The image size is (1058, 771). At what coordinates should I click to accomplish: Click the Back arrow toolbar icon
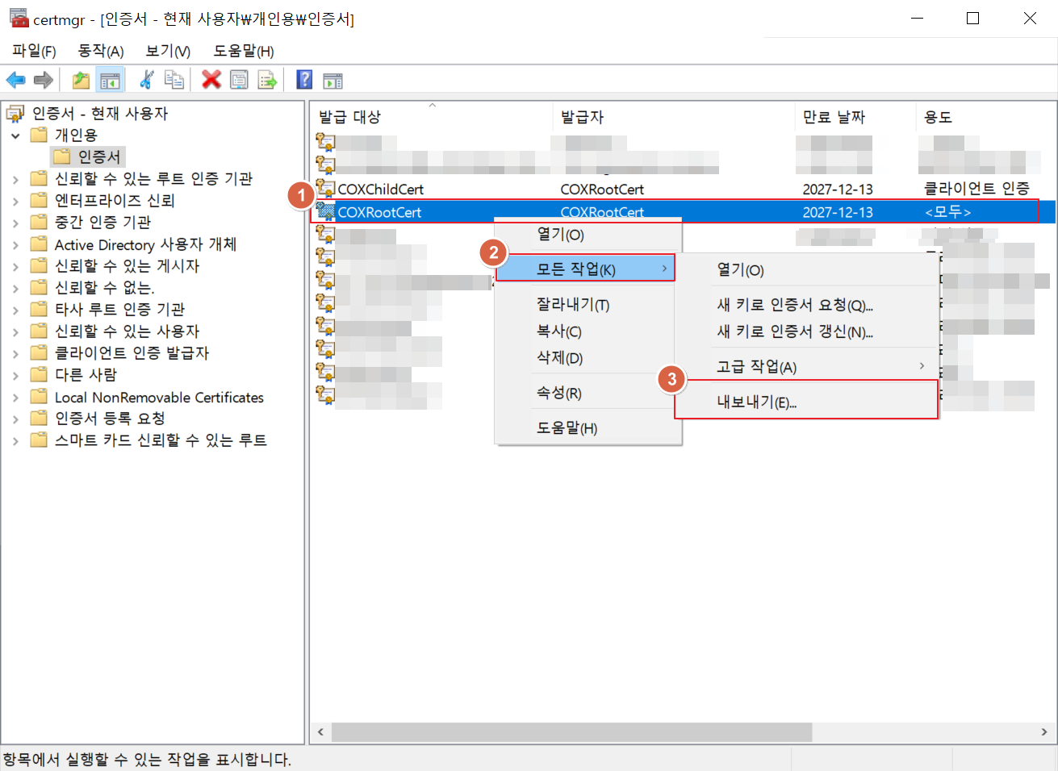[15, 80]
